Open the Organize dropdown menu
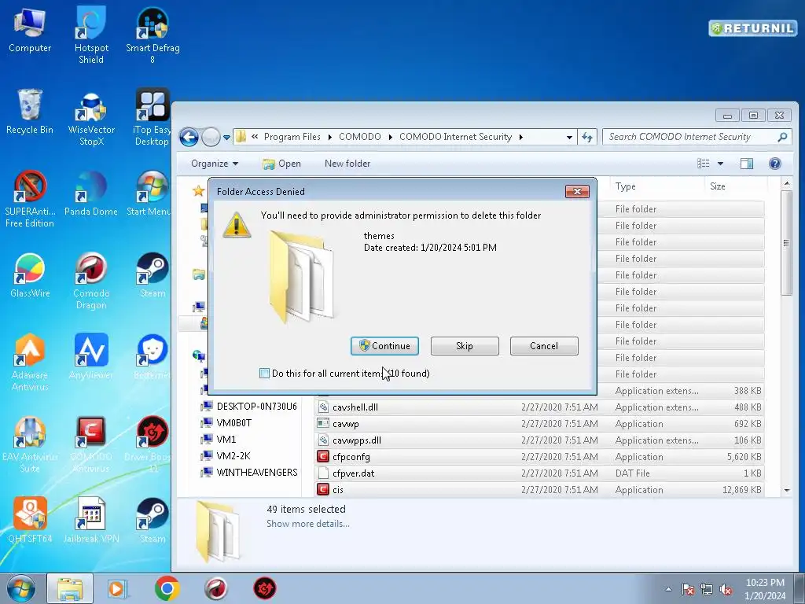This screenshot has width=805, height=604. pos(214,164)
